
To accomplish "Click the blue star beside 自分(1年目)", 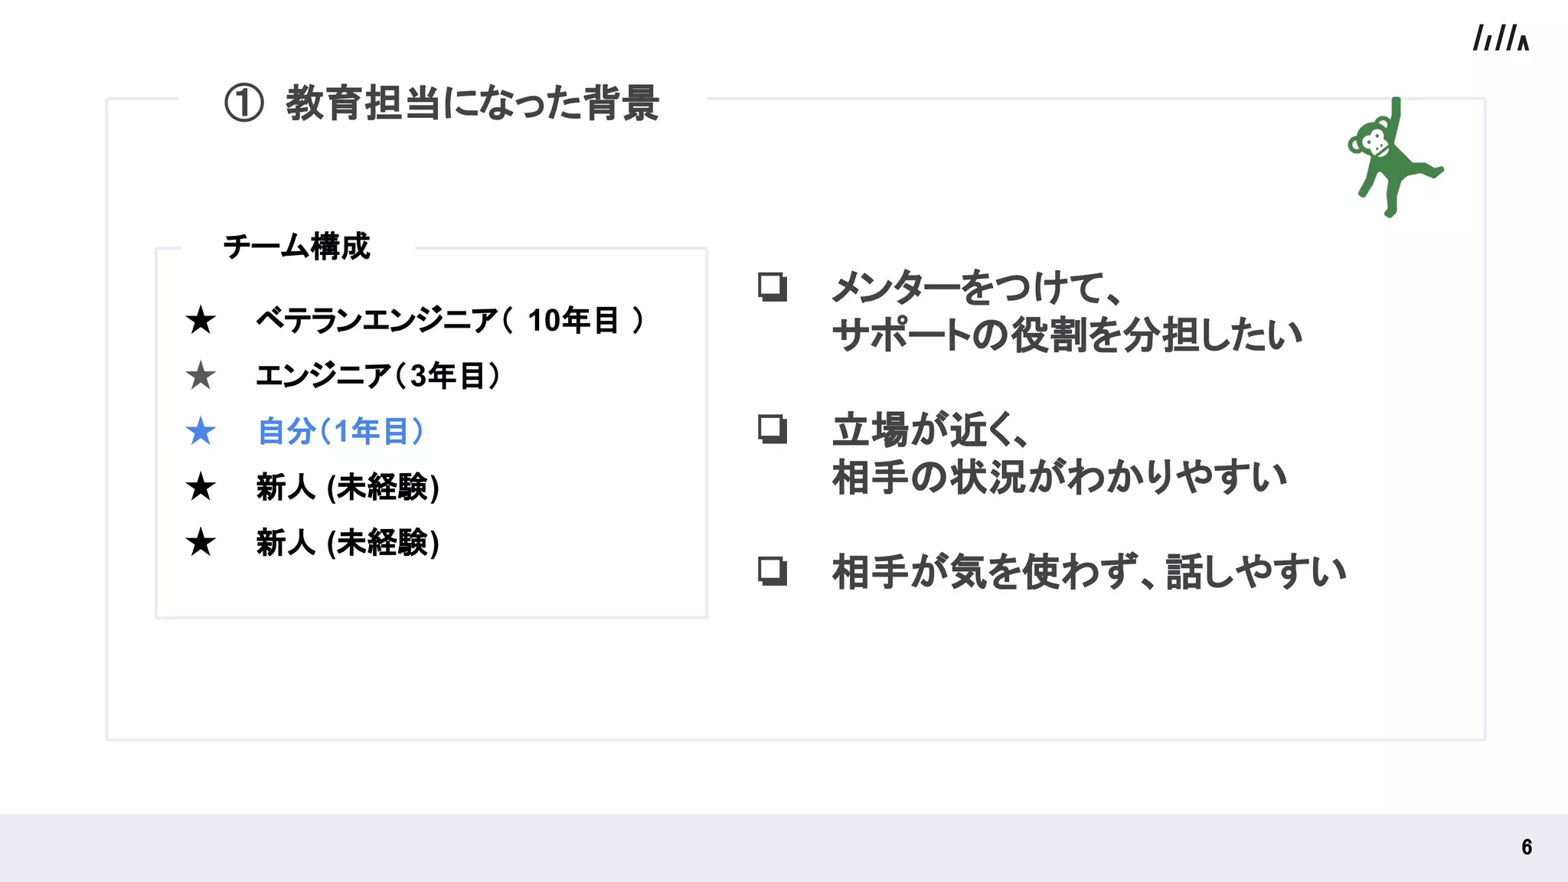I will pyautogui.click(x=201, y=431).
